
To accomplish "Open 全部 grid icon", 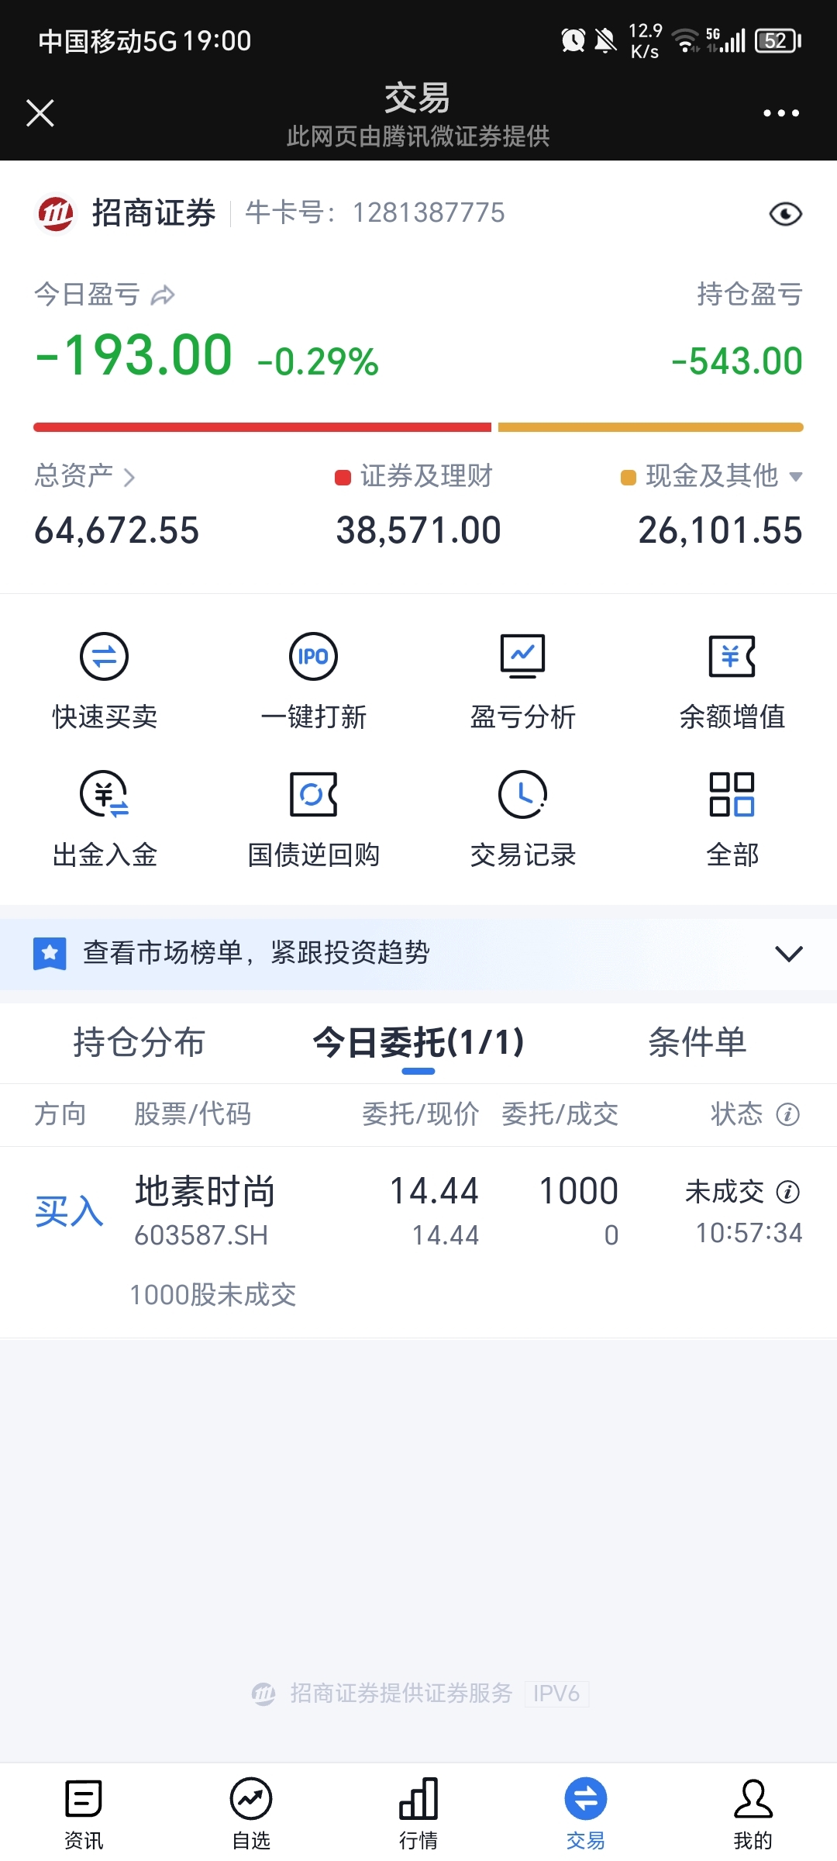I will tap(732, 794).
